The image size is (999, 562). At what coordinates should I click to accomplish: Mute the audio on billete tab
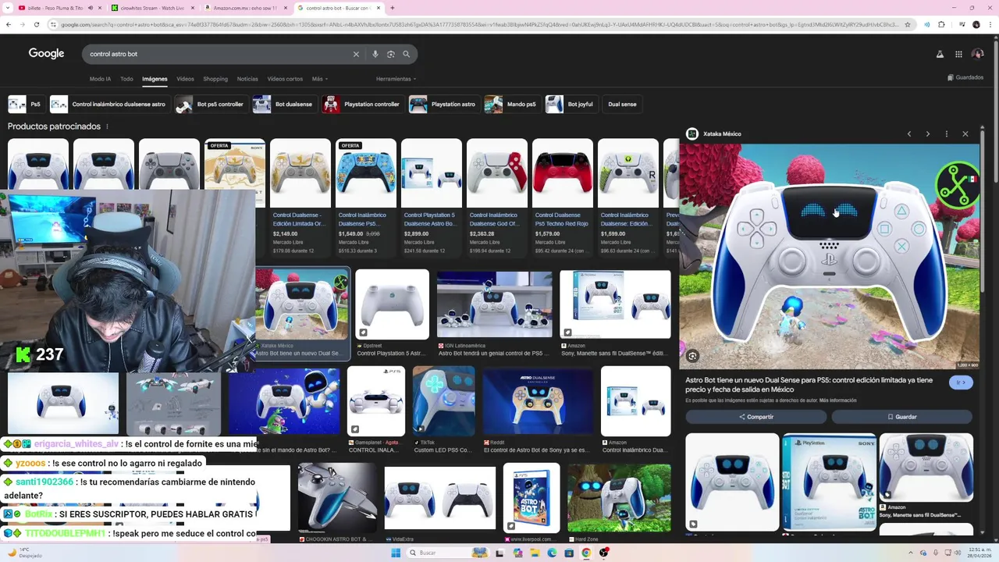pyautogui.click(x=90, y=8)
